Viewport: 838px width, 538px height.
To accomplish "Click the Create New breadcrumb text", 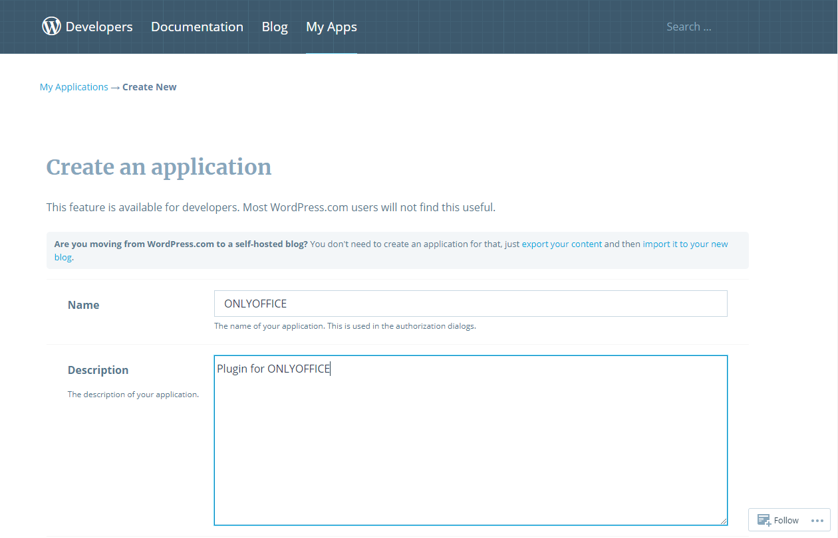I will [150, 87].
